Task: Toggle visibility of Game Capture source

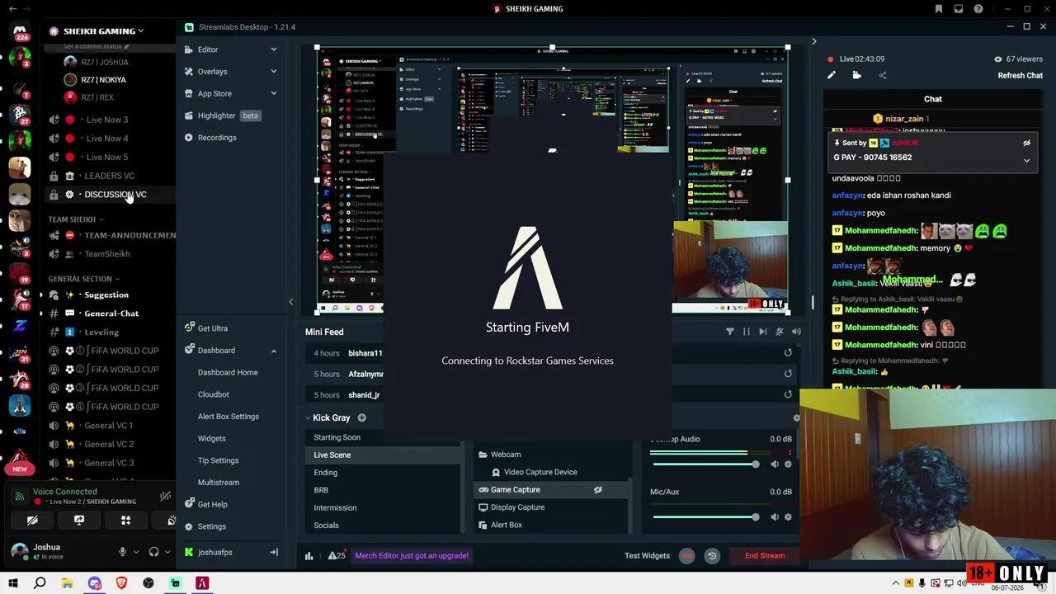Action: (x=598, y=490)
